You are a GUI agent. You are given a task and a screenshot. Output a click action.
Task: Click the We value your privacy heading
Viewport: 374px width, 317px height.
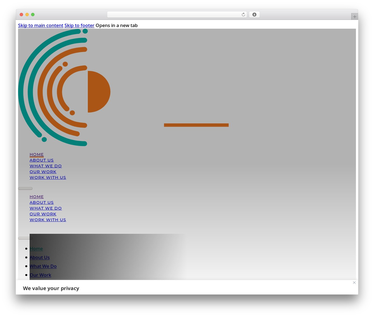(x=51, y=288)
